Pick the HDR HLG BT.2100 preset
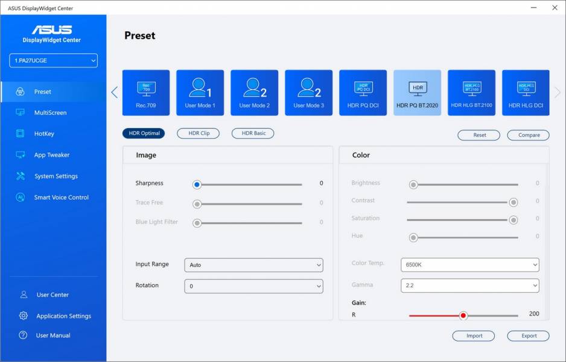This screenshot has width=566, height=362. [471, 92]
